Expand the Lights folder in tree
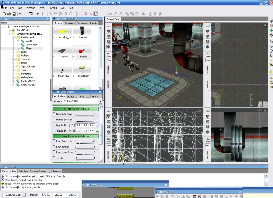Screen dimensions: 273x198 13,52
